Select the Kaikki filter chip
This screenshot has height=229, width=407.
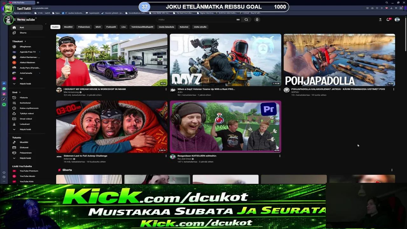point(55,27)
